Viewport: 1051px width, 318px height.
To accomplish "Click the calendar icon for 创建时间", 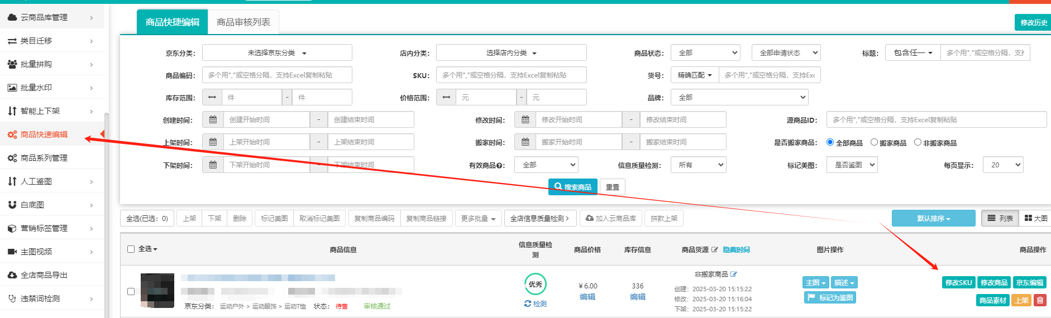I will [213, 120].
